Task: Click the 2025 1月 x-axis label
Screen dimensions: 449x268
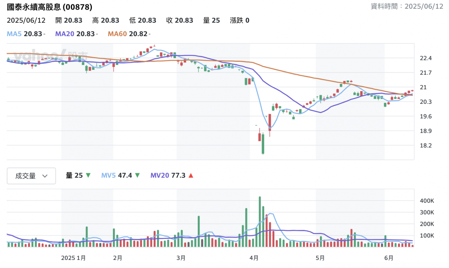Action: pyautogui.click(x=73, y=258)
